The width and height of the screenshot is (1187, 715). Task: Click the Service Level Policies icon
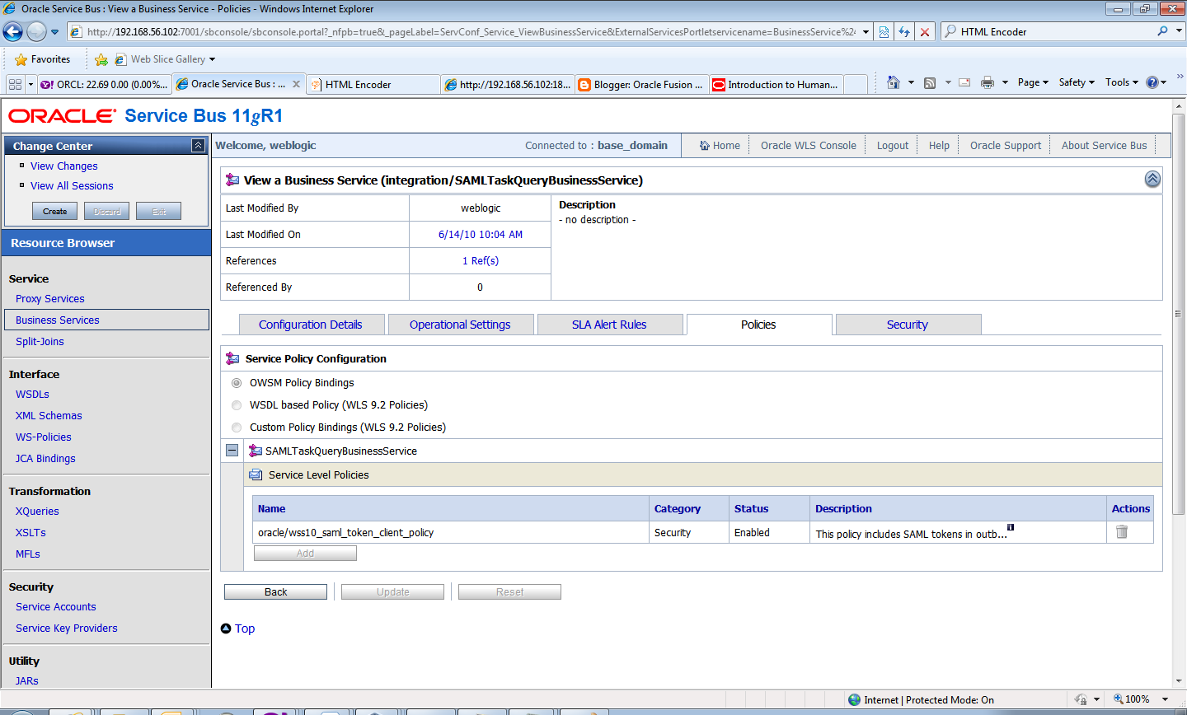[x=256, y=475]
